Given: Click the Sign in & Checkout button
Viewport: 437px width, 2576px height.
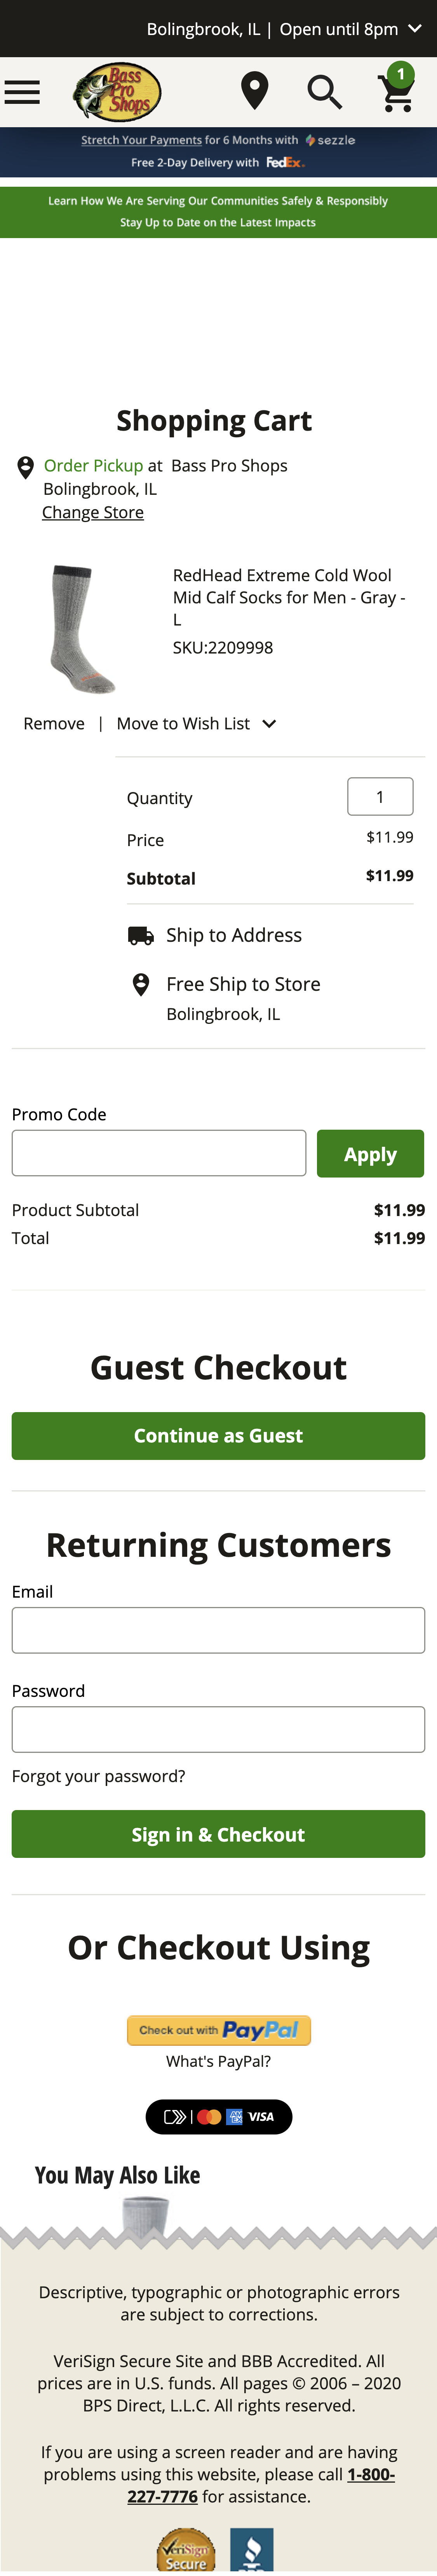Looking at the screenshot, I should [x=218, y=1834].
